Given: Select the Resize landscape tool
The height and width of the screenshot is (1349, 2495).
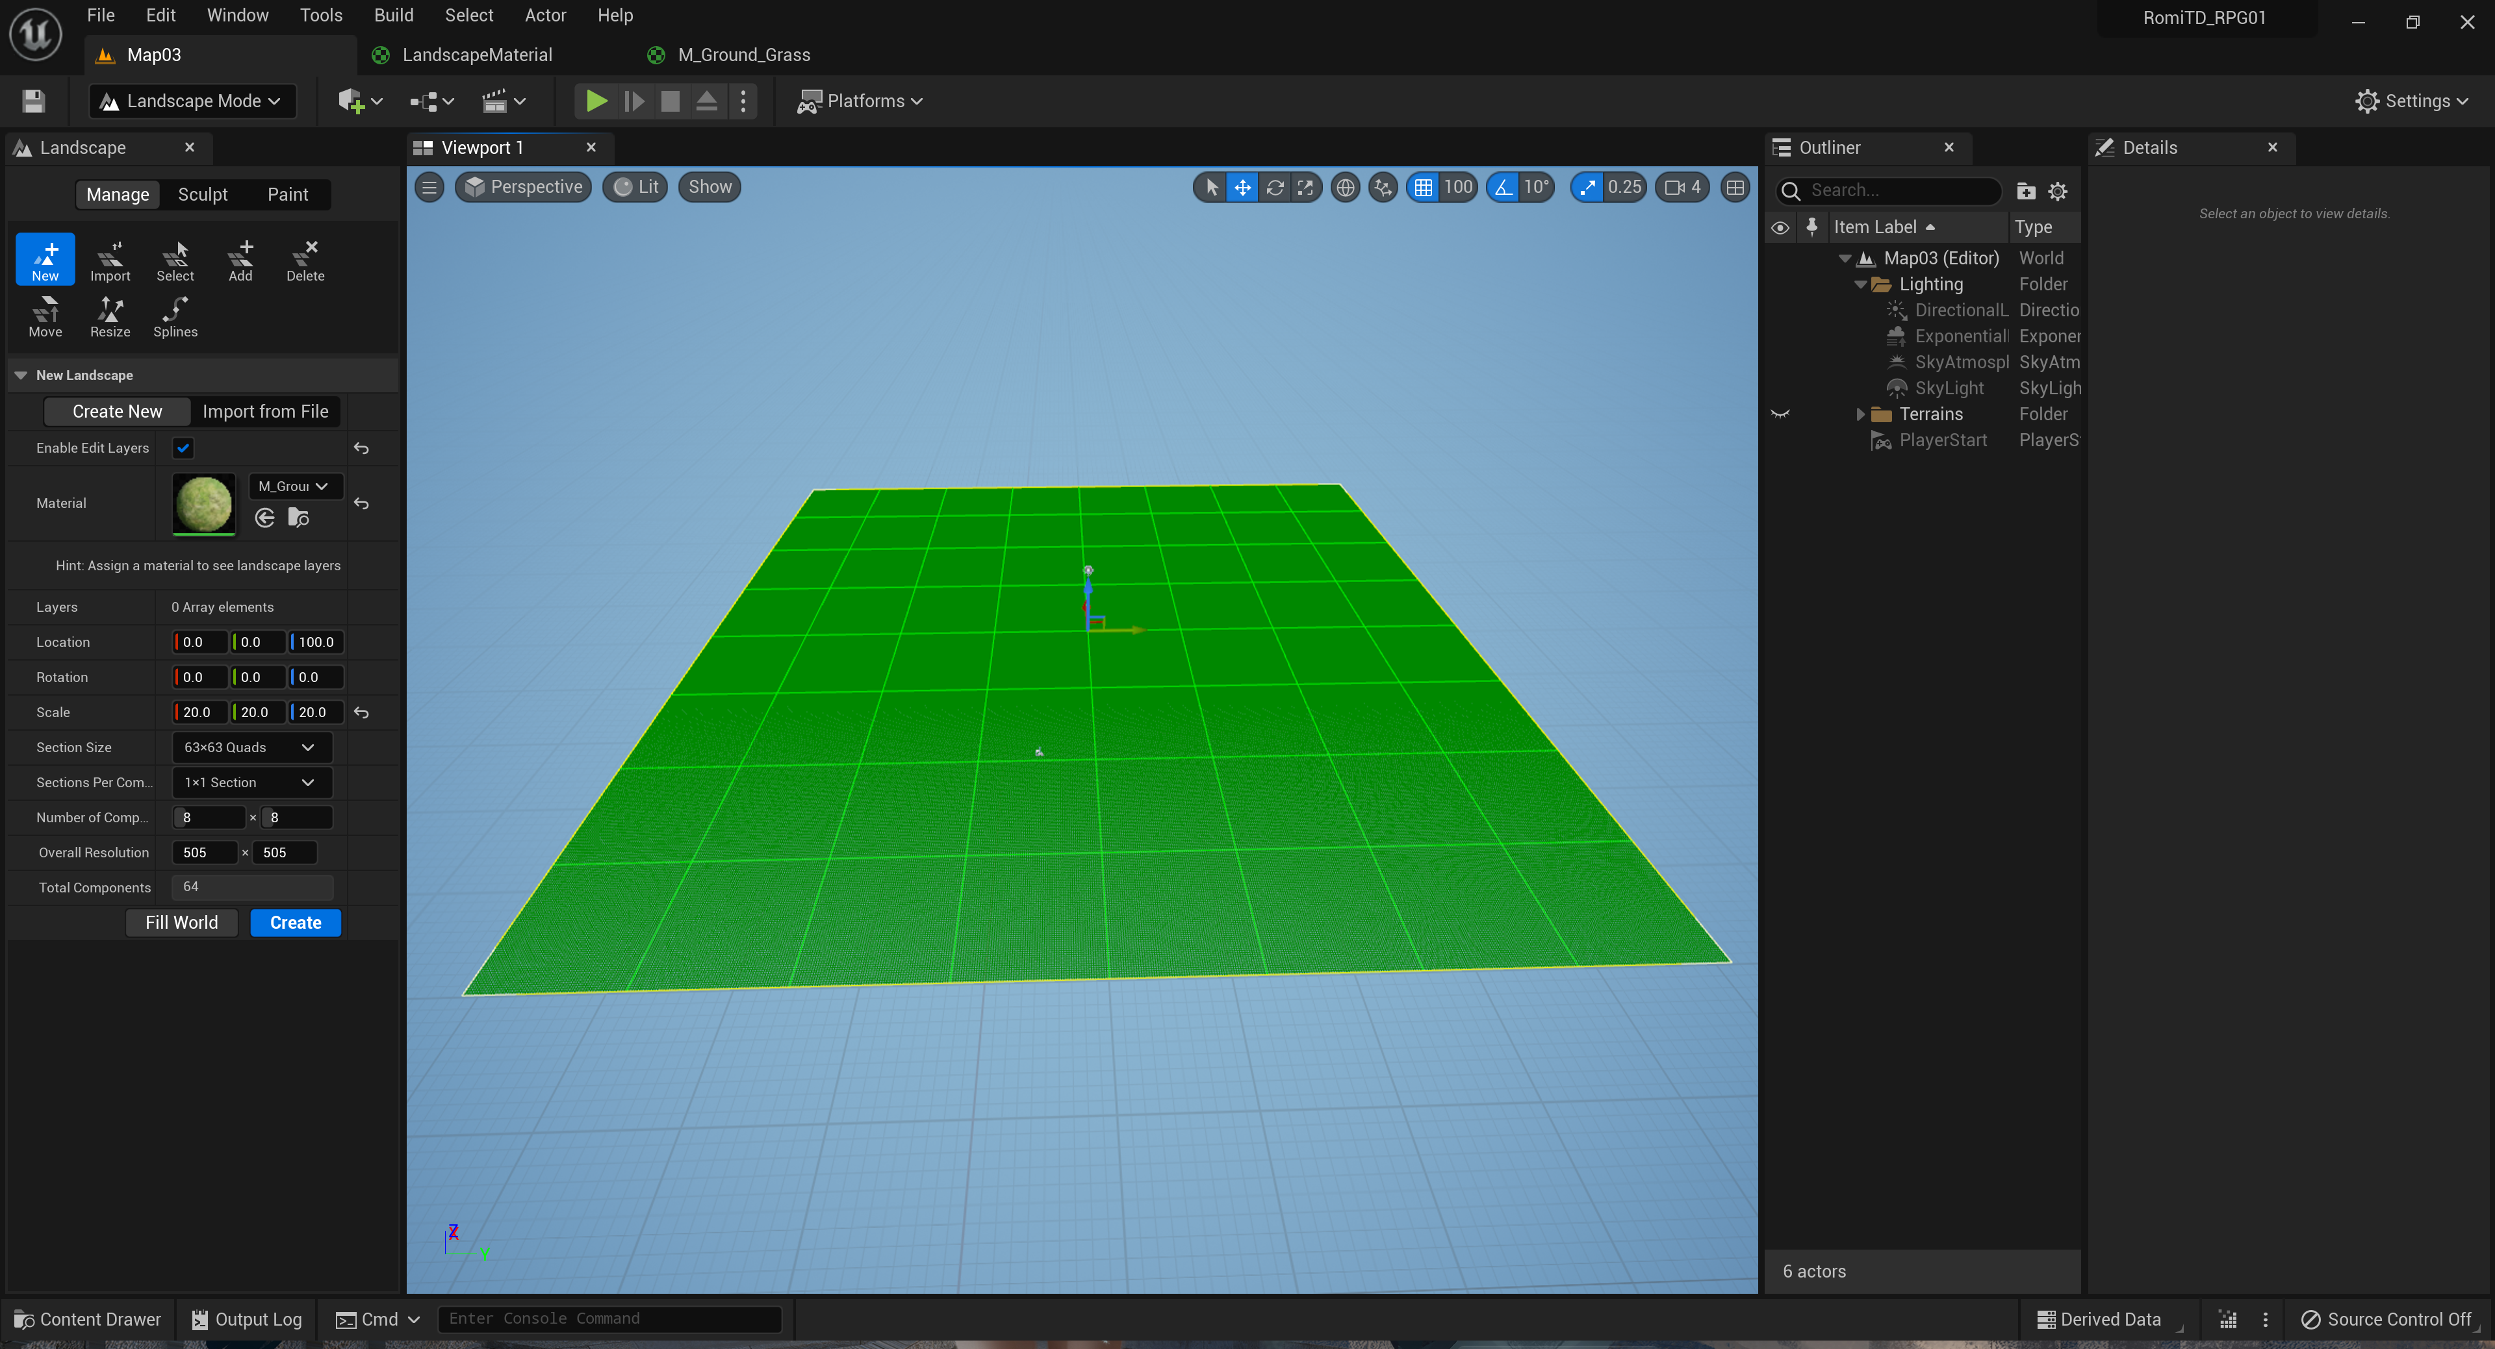Looking at the screenshot, I should coord(109,317).
